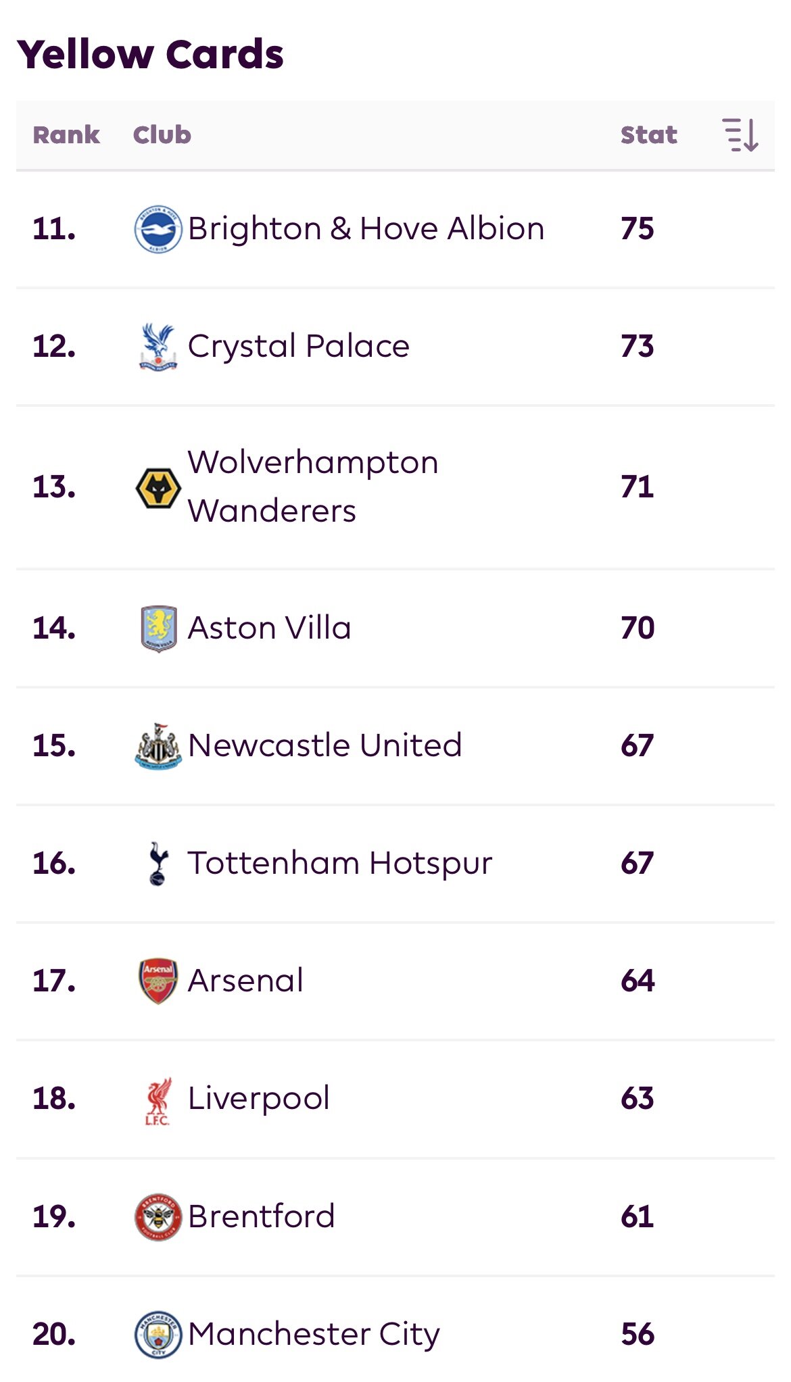
Task: Click the Liverpool LFC liver bird logo
Action: click(158, 1100)
